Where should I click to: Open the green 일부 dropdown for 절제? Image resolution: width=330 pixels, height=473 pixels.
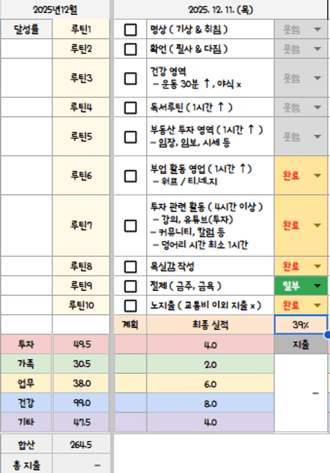[x=318, y=286]
